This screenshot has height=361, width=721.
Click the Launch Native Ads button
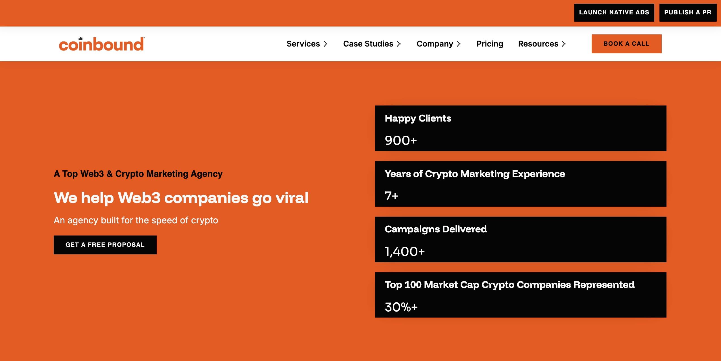click(614, 12)
